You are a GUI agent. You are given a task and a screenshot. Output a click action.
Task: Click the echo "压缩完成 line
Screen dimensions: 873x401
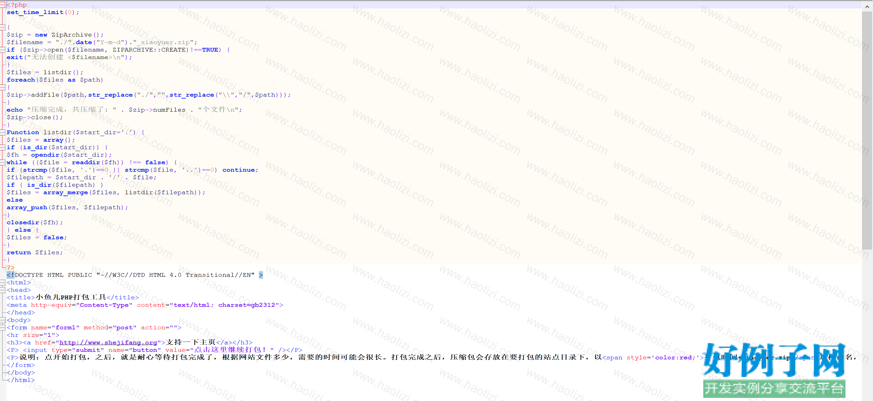(124, 110)
